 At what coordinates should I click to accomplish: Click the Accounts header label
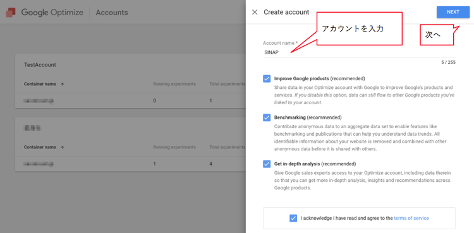(112, 13)
